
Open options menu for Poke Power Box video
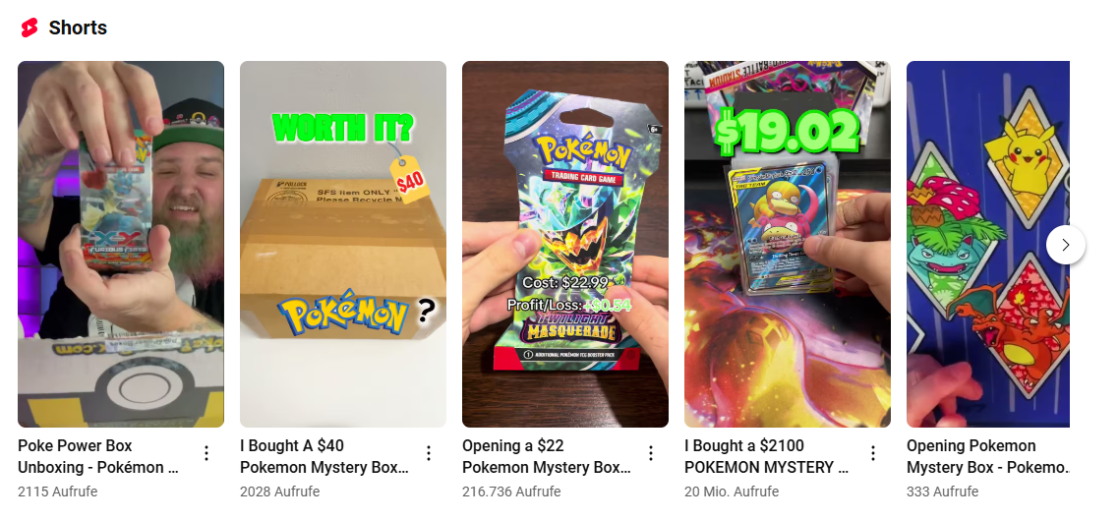click(206, 453)
